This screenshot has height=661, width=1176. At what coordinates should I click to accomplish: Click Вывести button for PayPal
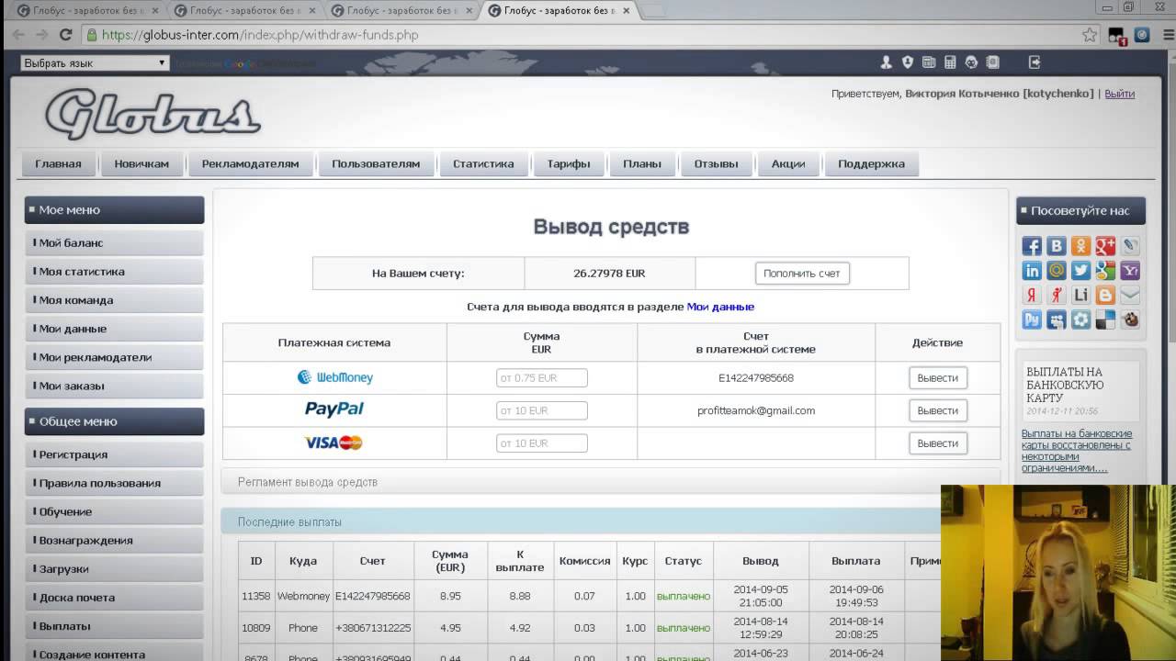(x=937, y=410)
